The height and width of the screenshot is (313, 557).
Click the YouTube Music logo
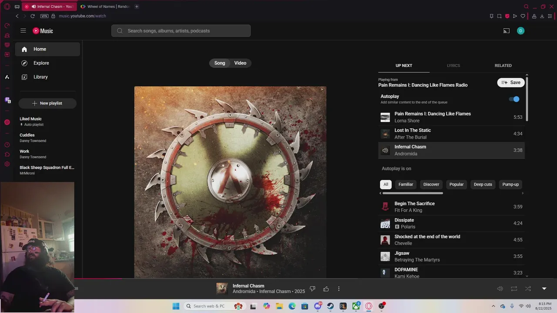43,31
